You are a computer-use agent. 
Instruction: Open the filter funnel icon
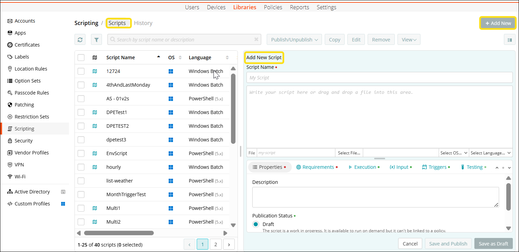click(x=96, y=40)
